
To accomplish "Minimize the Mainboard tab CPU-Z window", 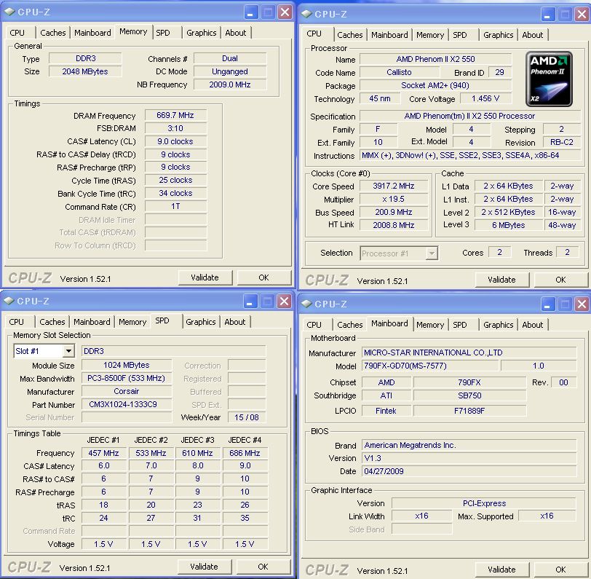I will pos(547,304).
